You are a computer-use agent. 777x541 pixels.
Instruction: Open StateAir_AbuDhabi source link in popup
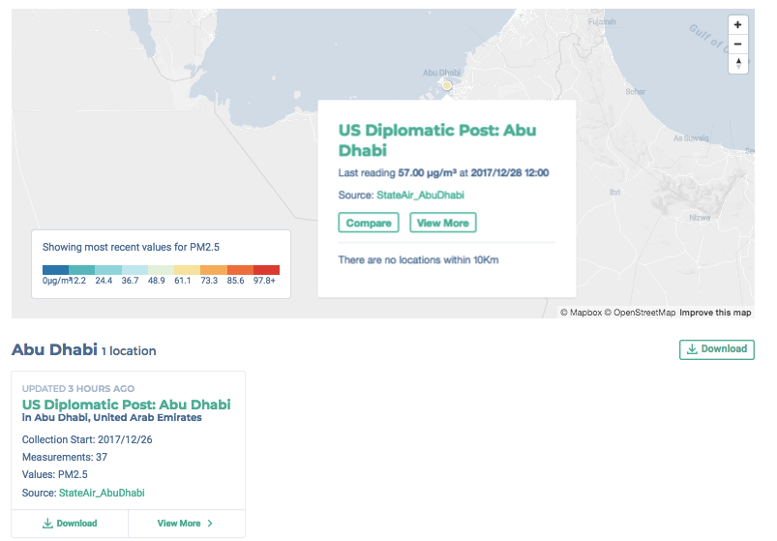pos(420,195)
